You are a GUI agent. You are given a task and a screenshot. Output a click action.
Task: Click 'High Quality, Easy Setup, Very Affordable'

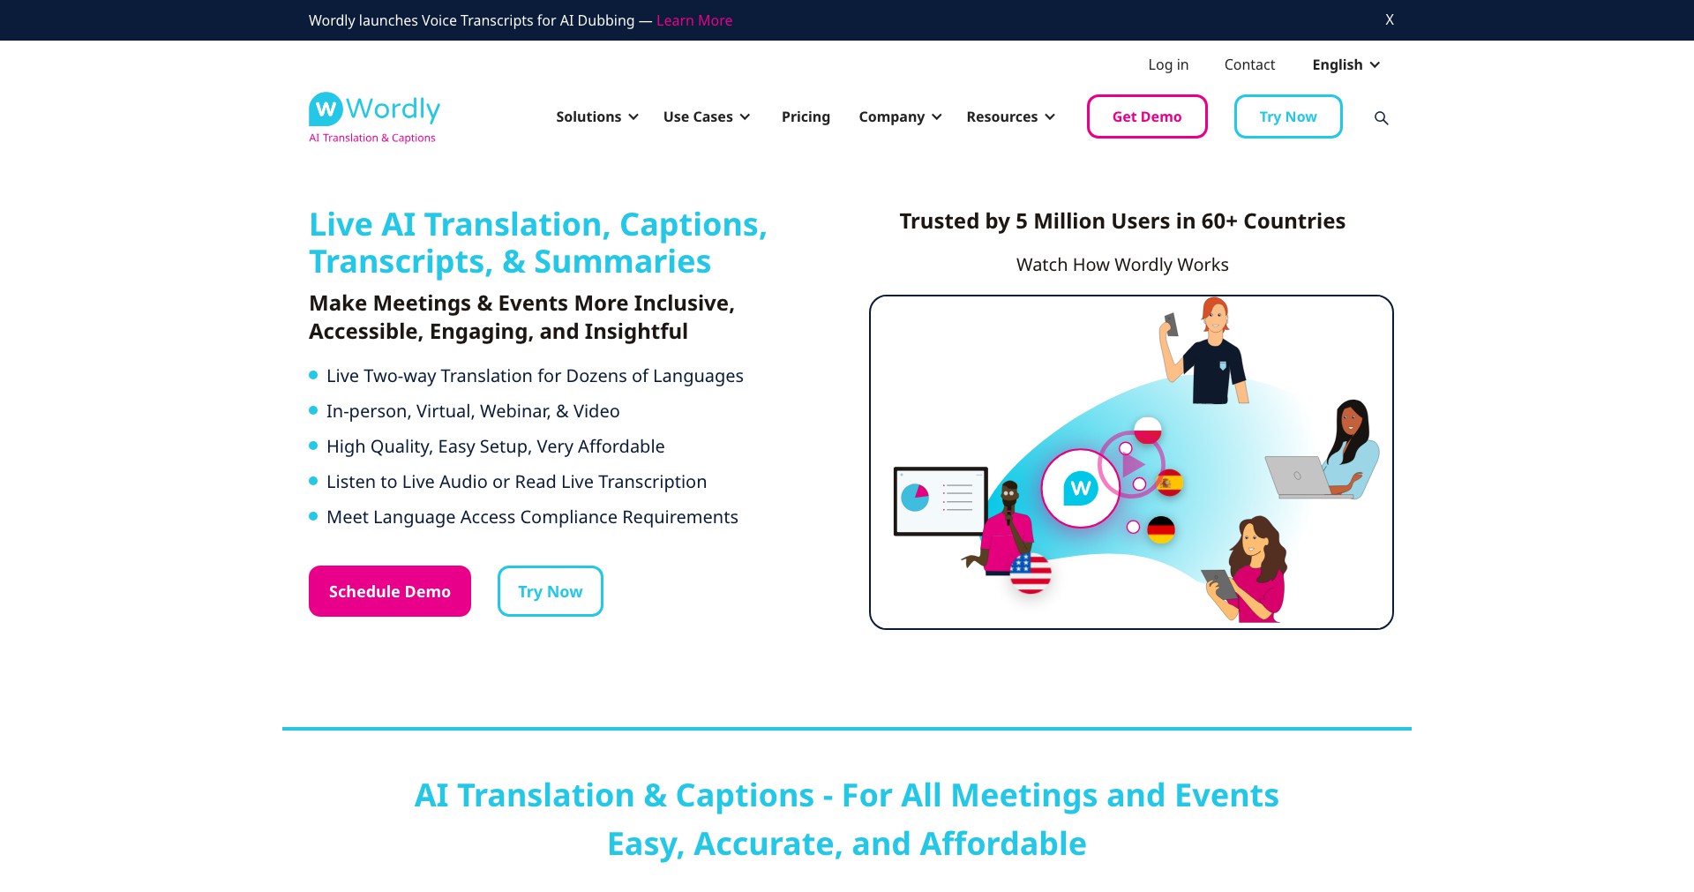click(496, 446)
